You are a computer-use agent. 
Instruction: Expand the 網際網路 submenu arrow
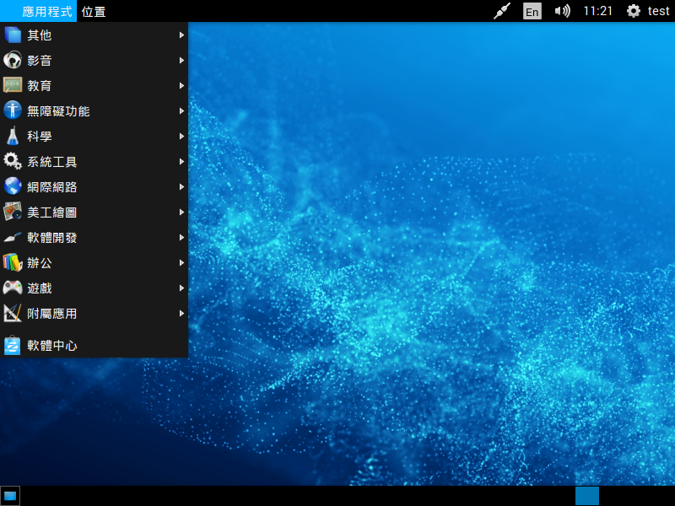click(x=181, y=186)
